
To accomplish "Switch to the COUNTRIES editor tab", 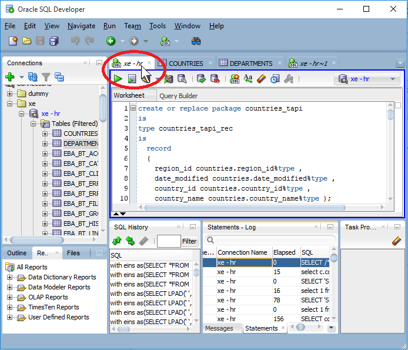I will [x=186, y=64].
